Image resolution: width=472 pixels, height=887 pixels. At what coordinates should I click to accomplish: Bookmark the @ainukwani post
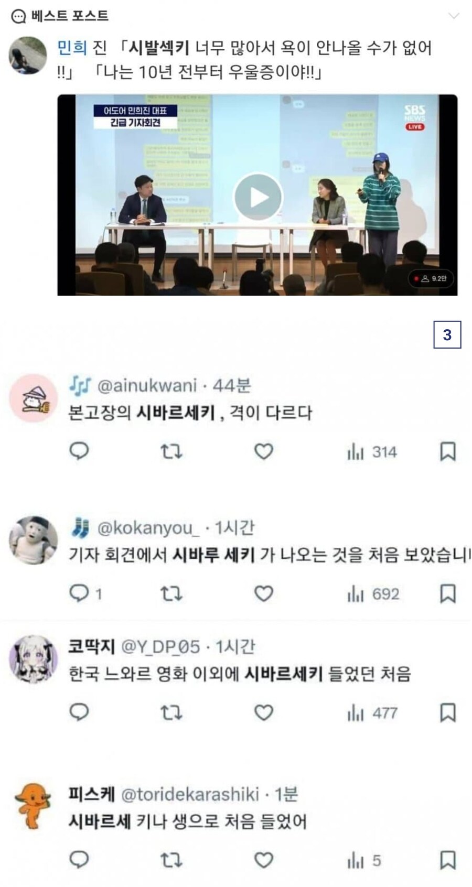click(x=447, y=451)
